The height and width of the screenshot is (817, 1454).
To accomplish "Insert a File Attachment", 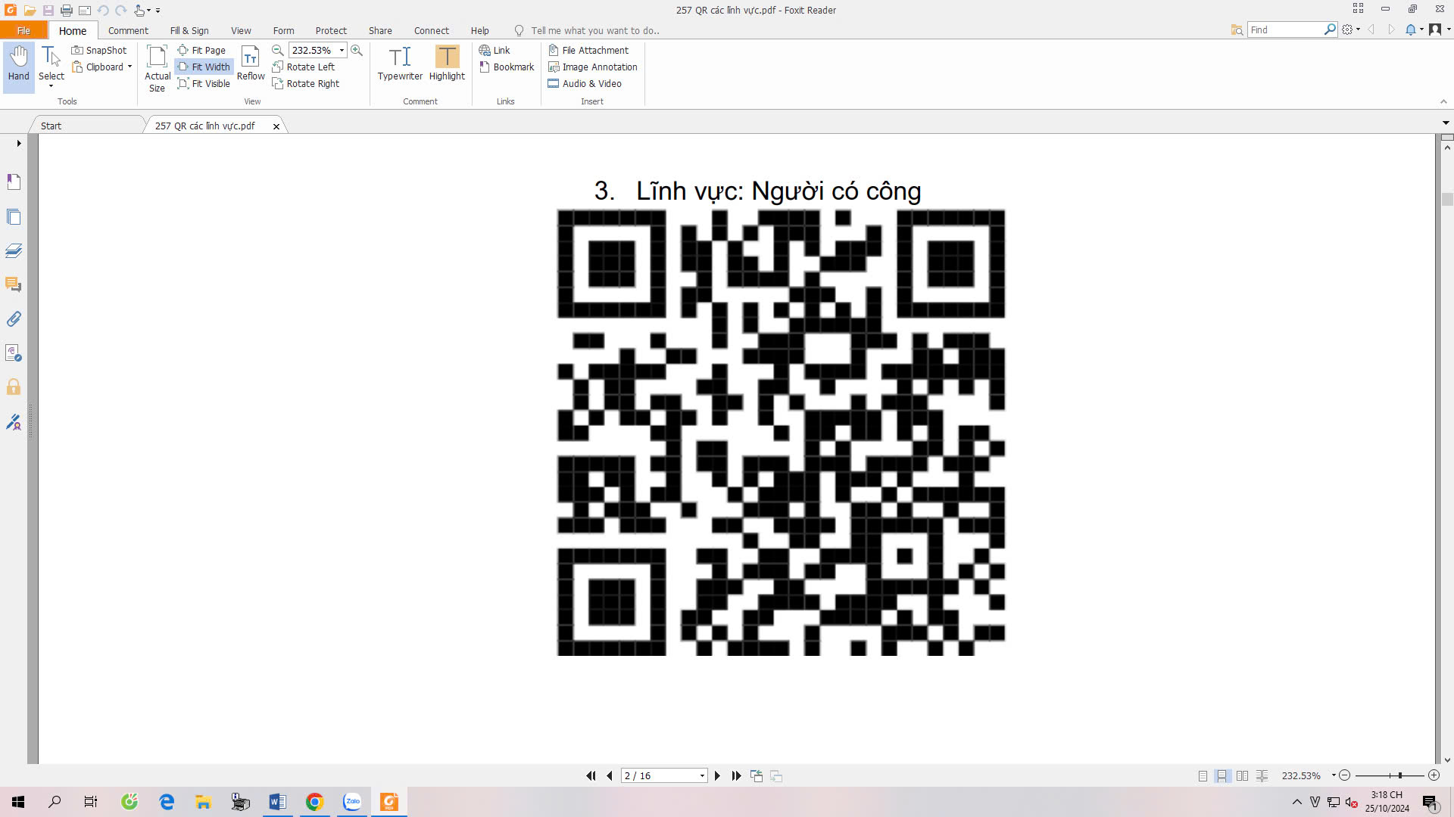I will click(588, 50).
